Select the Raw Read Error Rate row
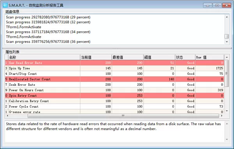This screenshot has width=234, height=149. (114, 63)
